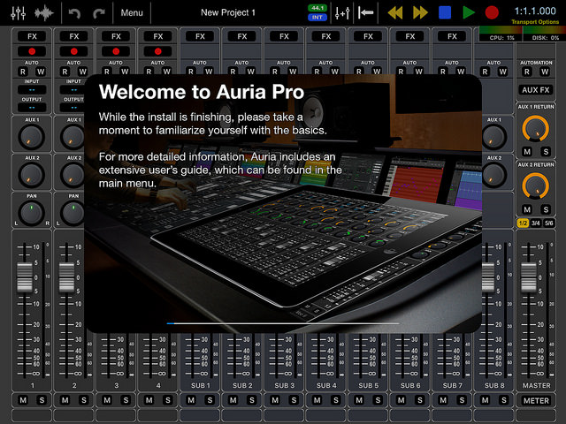This screenshot has width=566, height=424.
Task: Arm recording on channel 4
Action: [x=157, y=51]
